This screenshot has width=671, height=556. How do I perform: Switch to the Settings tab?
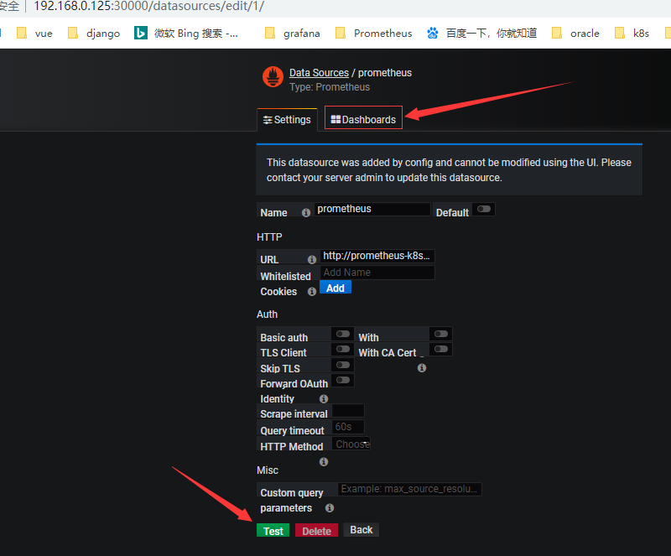click(287, 120)
